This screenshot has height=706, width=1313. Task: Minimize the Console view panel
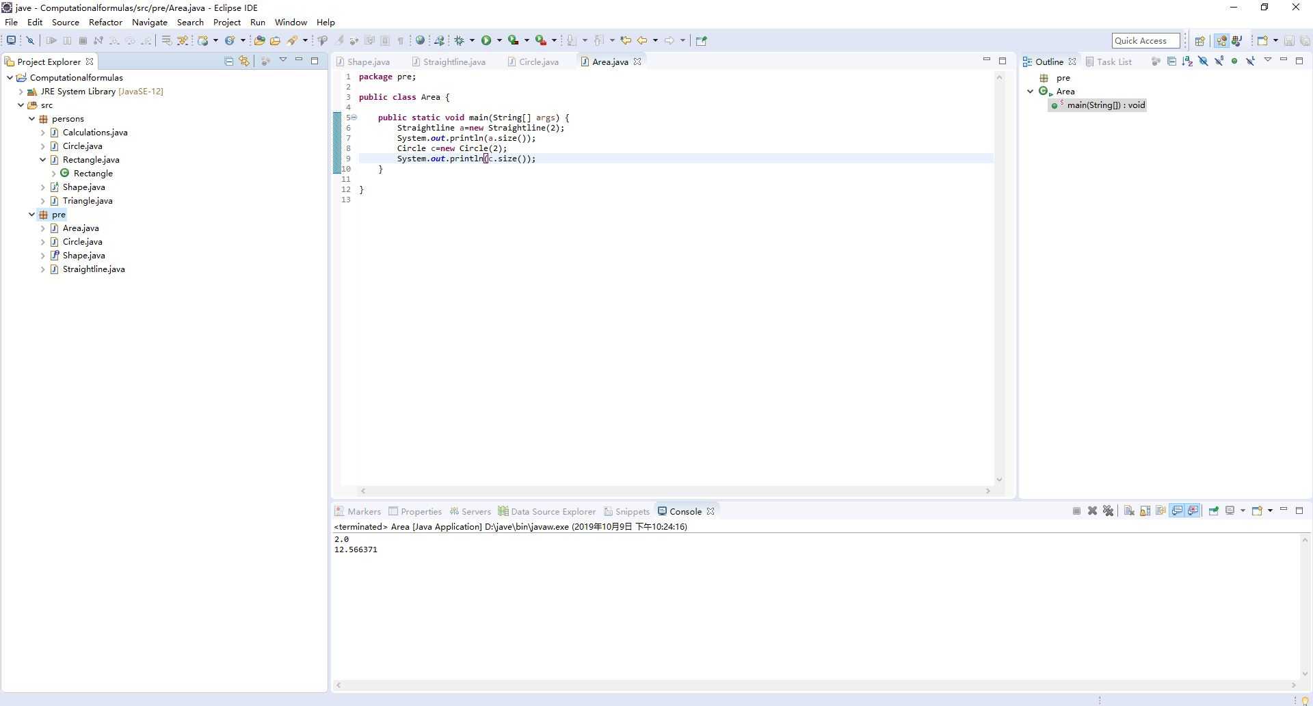coord(1284,510)
